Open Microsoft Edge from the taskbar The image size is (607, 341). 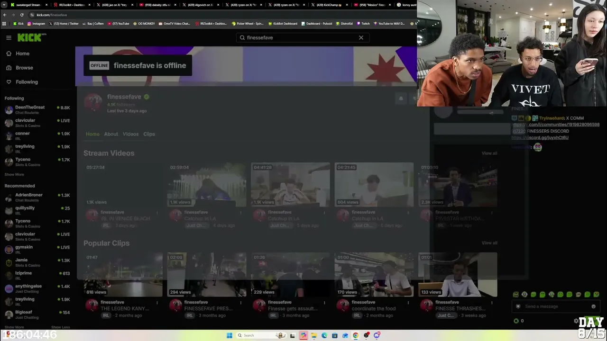pos(324,335)
